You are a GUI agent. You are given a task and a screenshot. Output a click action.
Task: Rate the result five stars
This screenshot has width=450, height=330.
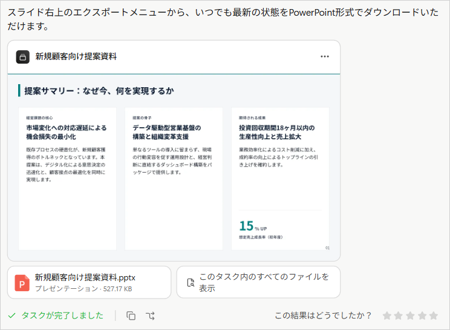tap(434, 315)
